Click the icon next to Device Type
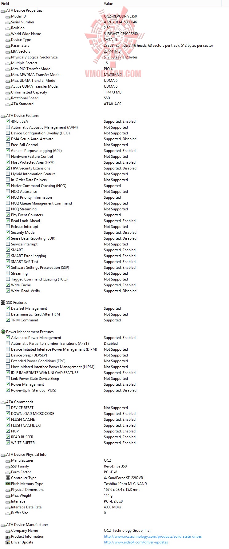Image resolution: width=229 pixels, height=549 pixels. (x=8, y=40)
